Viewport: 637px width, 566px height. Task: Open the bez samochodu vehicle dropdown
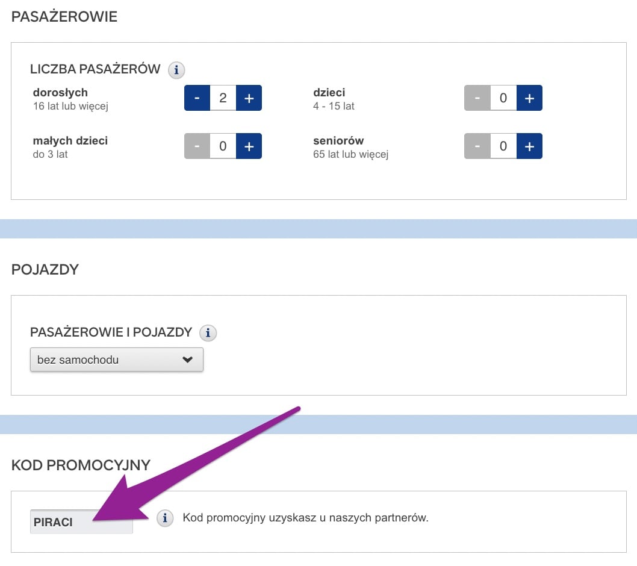point(117,359)
